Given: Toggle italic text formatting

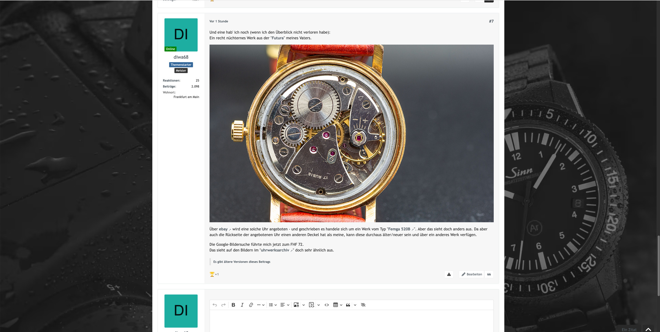Looking at the screenshot, I should 242,305.
